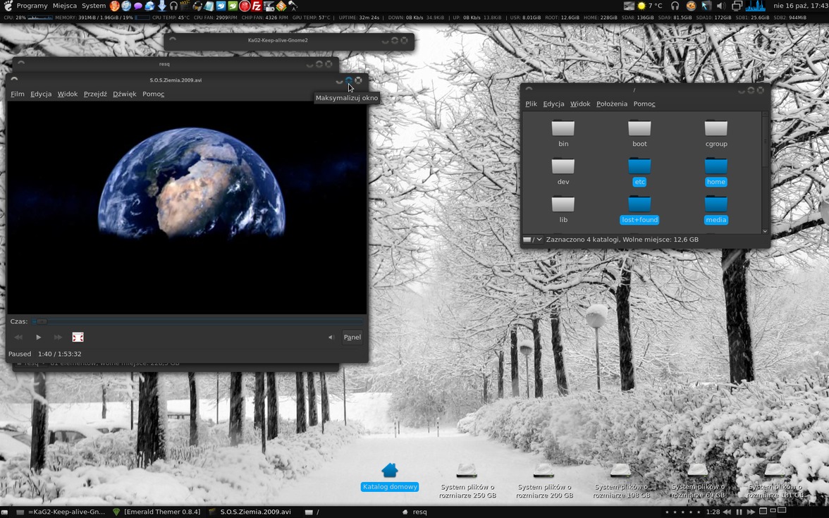Viewport: 829px width, 518px height.
Task: Open Katalog domowy desktop icon
Action: tap(390, 476)
